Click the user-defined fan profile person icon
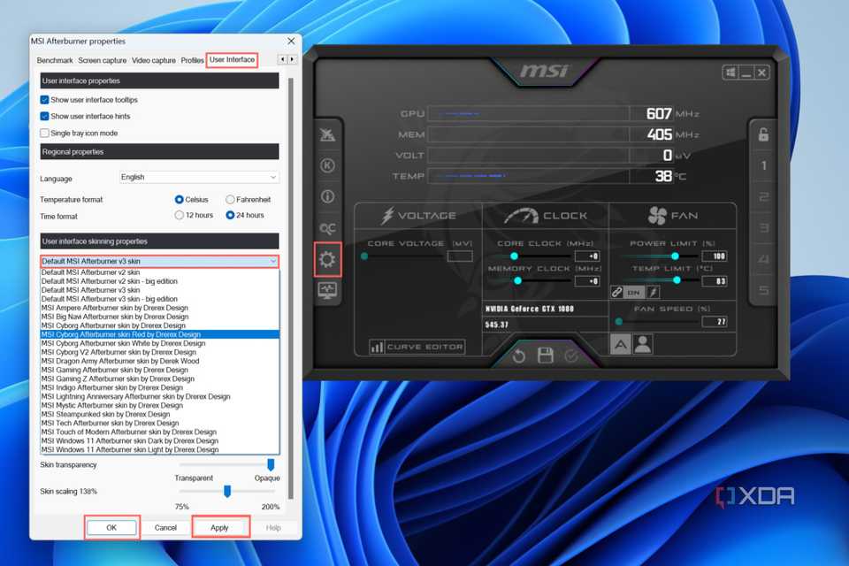This screenshot has width=849, height=566. pos(643,345)
